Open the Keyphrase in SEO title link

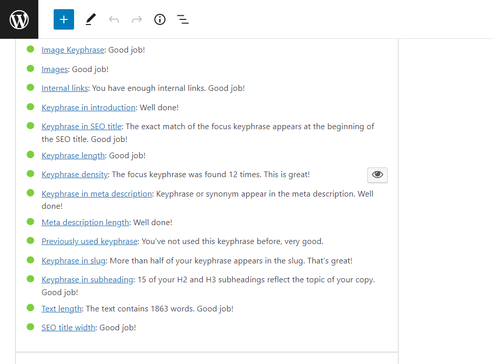coord(81,126)
